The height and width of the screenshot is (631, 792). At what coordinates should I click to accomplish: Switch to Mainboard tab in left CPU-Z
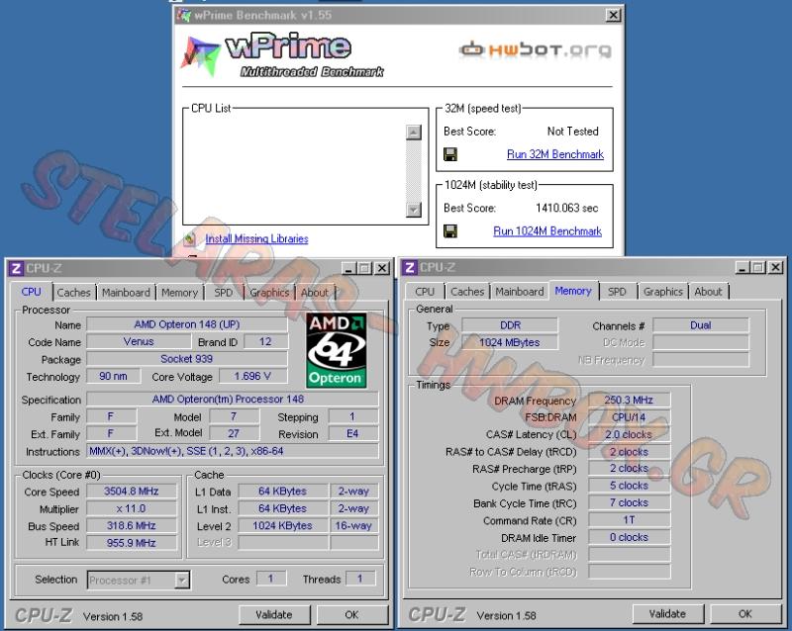tap(126, 293)
